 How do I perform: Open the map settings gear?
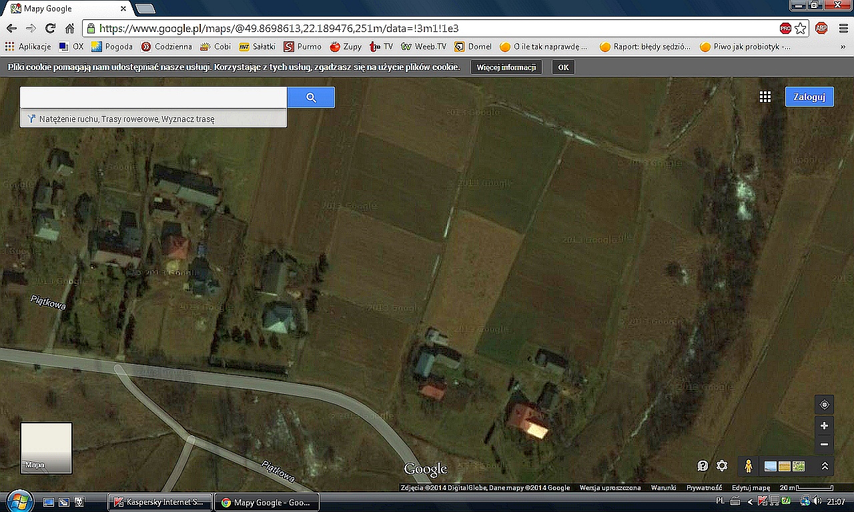pos(722,466)
